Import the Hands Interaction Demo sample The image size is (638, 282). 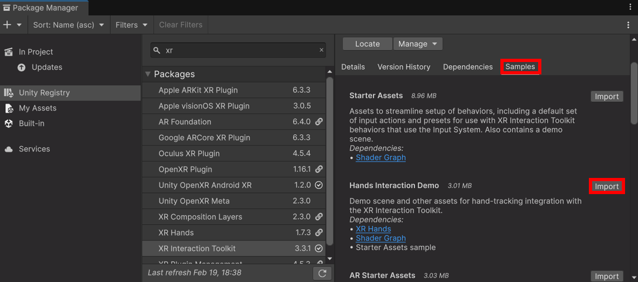tap(607, 187)
